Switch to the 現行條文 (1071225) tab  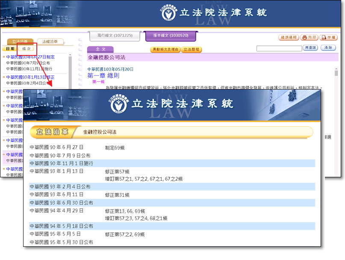115,36
